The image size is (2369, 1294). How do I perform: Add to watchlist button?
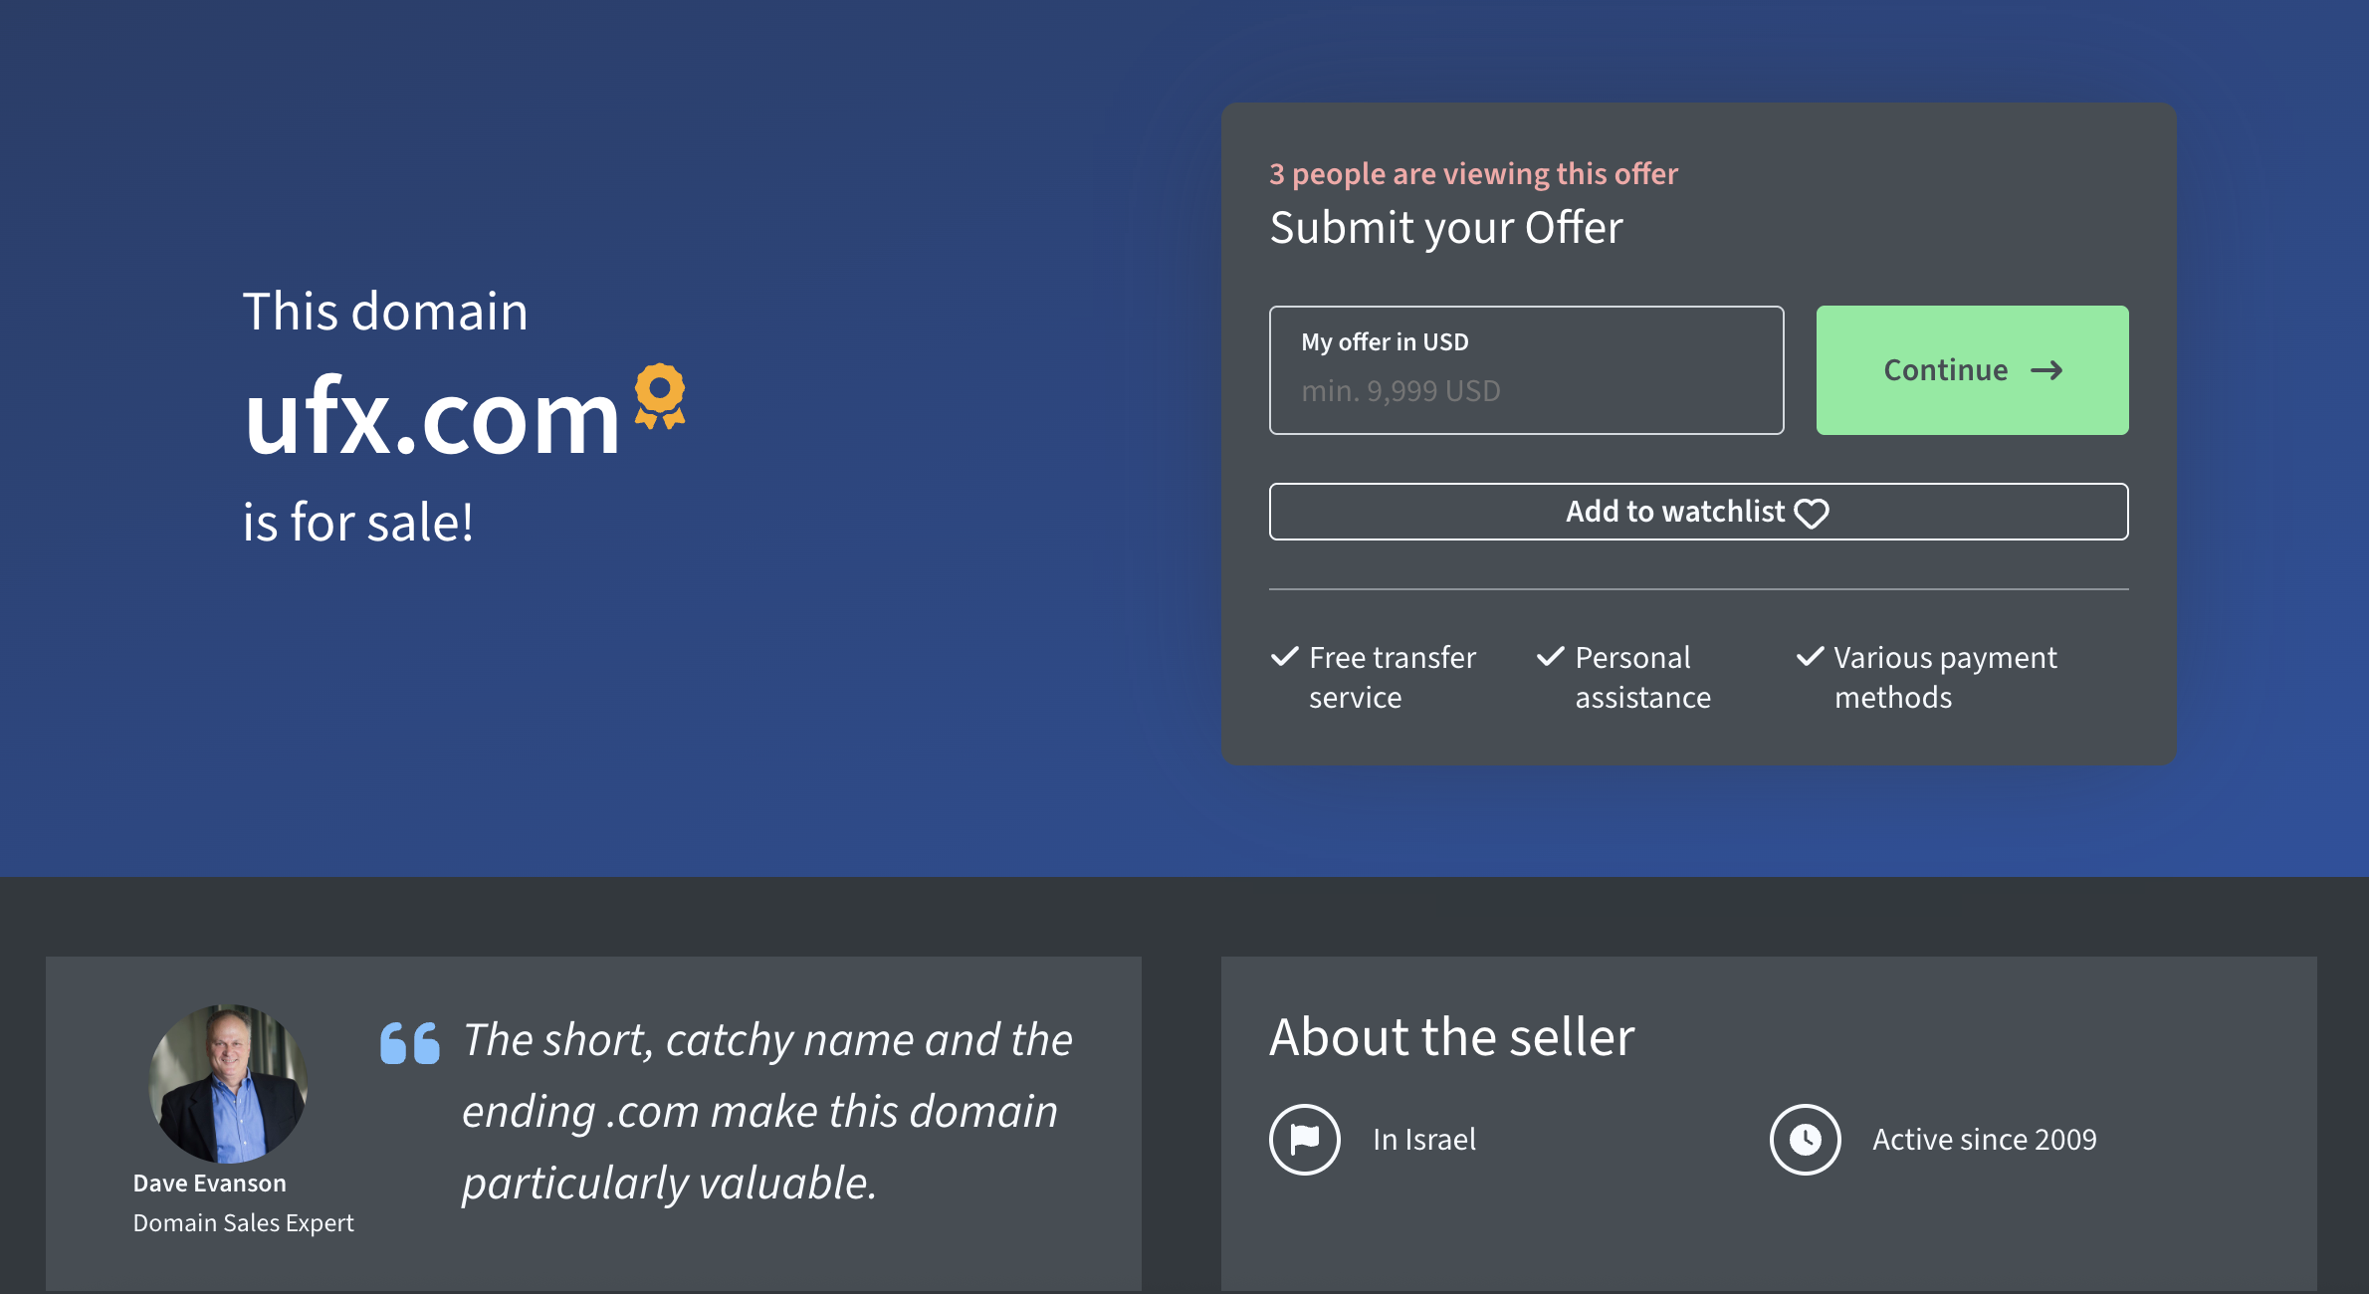(1676, 512)
